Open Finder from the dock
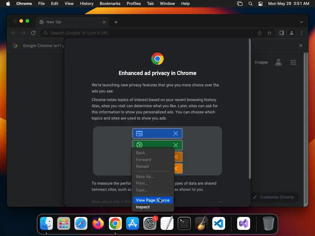Viewport: 315px width, 236px height. [46, 223]
